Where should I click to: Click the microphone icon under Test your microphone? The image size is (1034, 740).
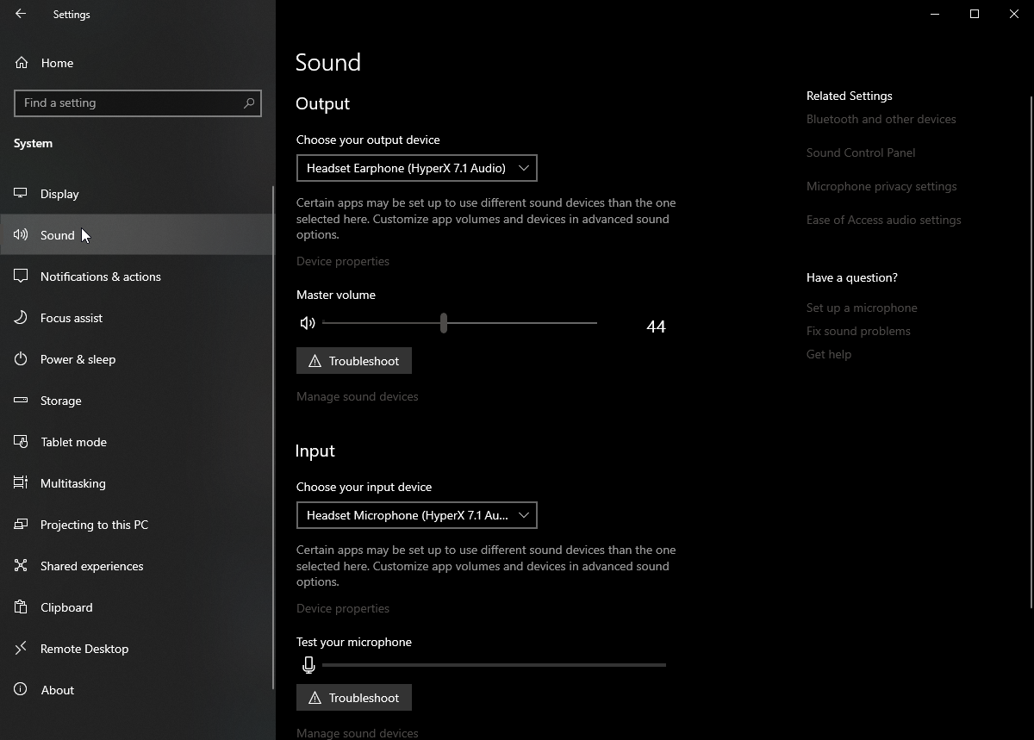click(x=308, y=664)
